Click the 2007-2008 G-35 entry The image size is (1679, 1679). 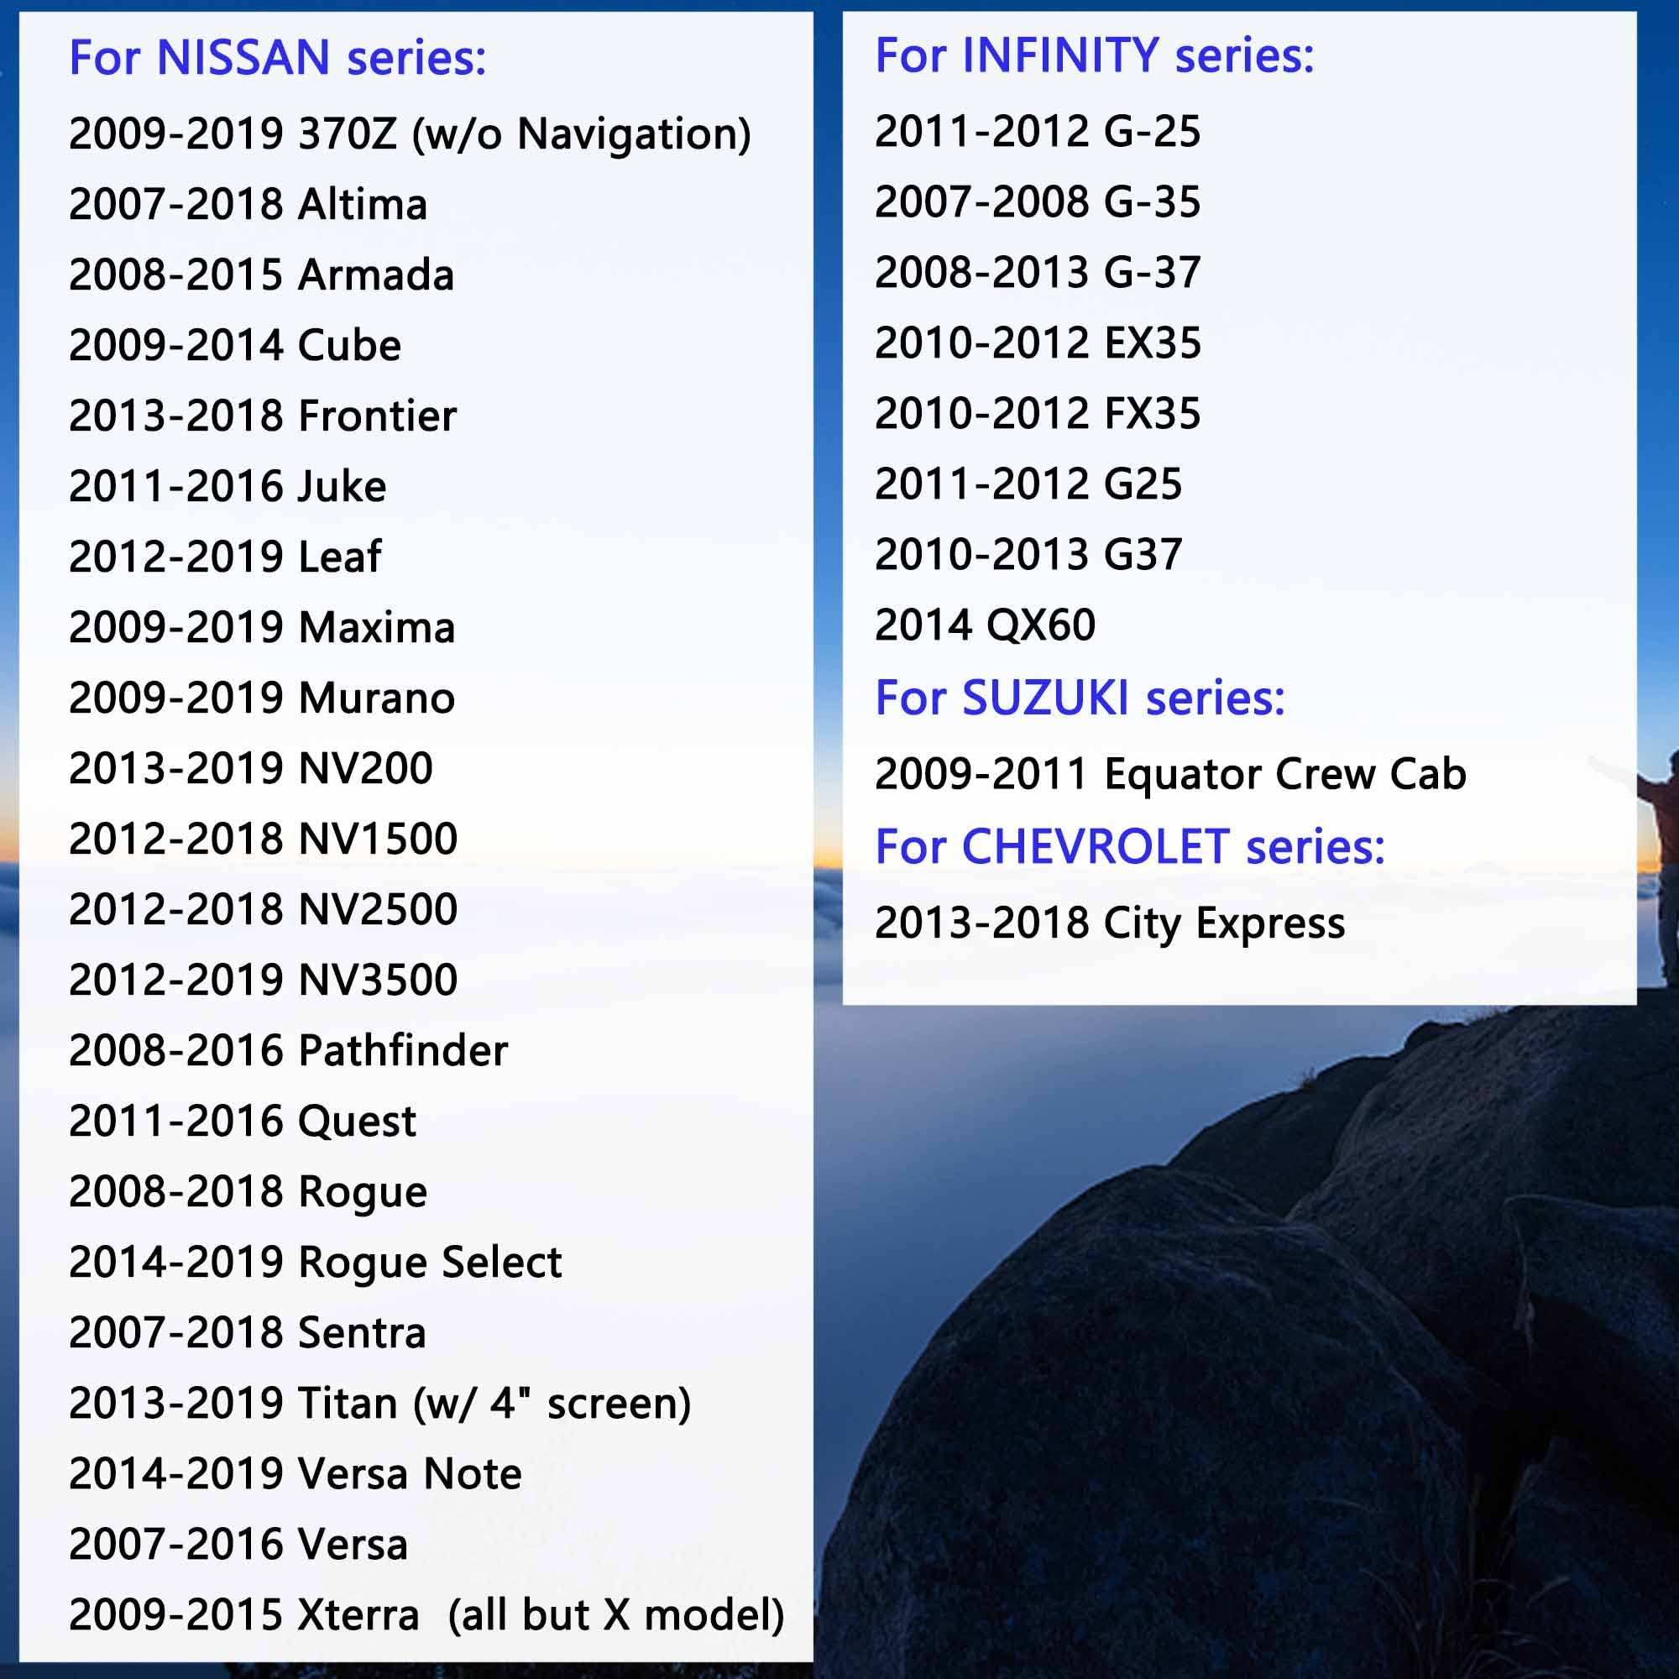pos(1038,202)
